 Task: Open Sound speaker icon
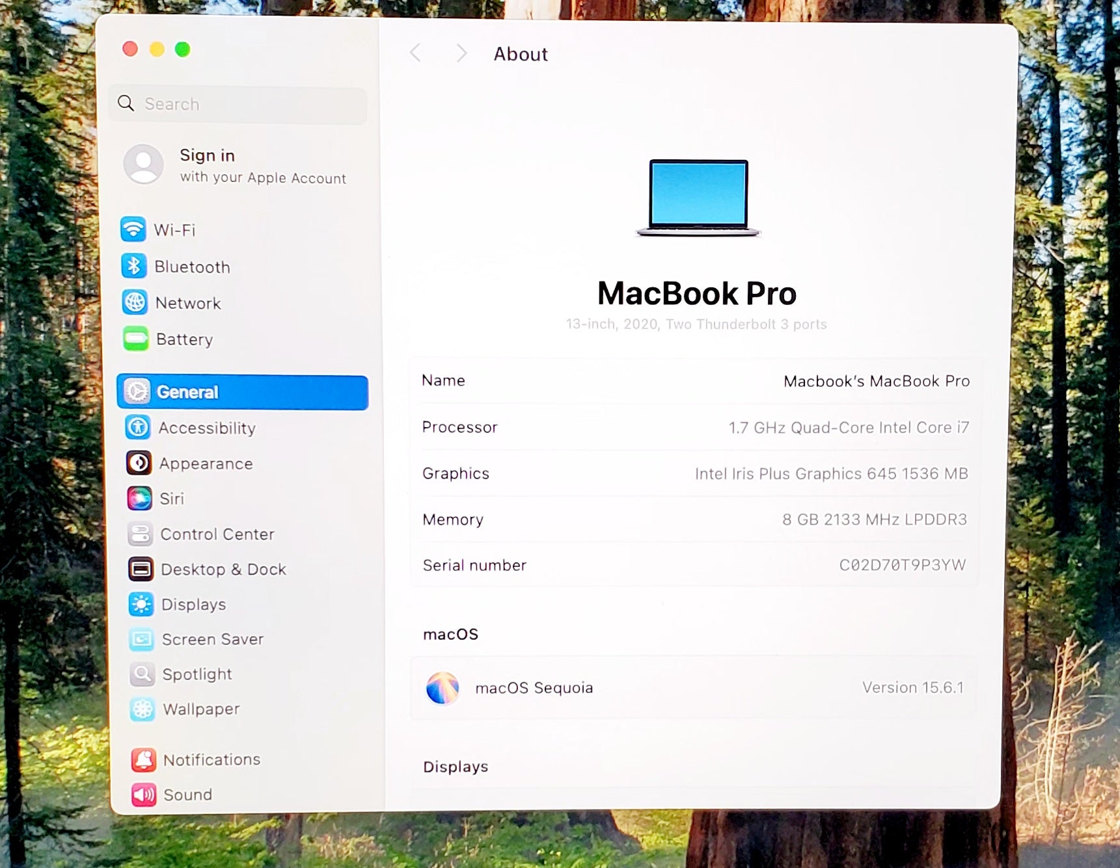coord(144,795)
